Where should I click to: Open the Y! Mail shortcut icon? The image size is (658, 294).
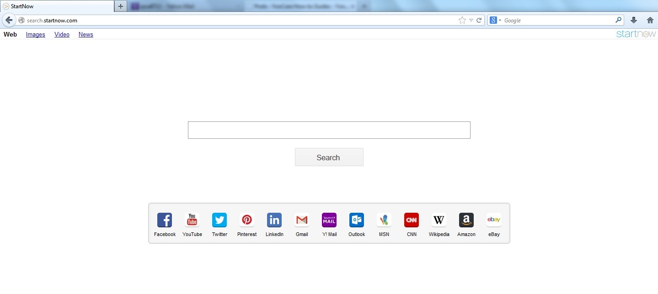(329, 220)
